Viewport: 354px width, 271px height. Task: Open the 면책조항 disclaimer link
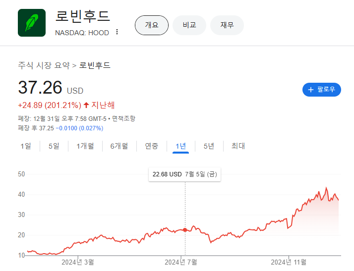pyautogui.click(x=123, y=118)
